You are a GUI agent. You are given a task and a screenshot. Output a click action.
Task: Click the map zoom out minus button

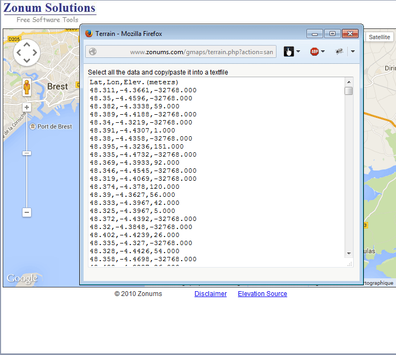27,212
